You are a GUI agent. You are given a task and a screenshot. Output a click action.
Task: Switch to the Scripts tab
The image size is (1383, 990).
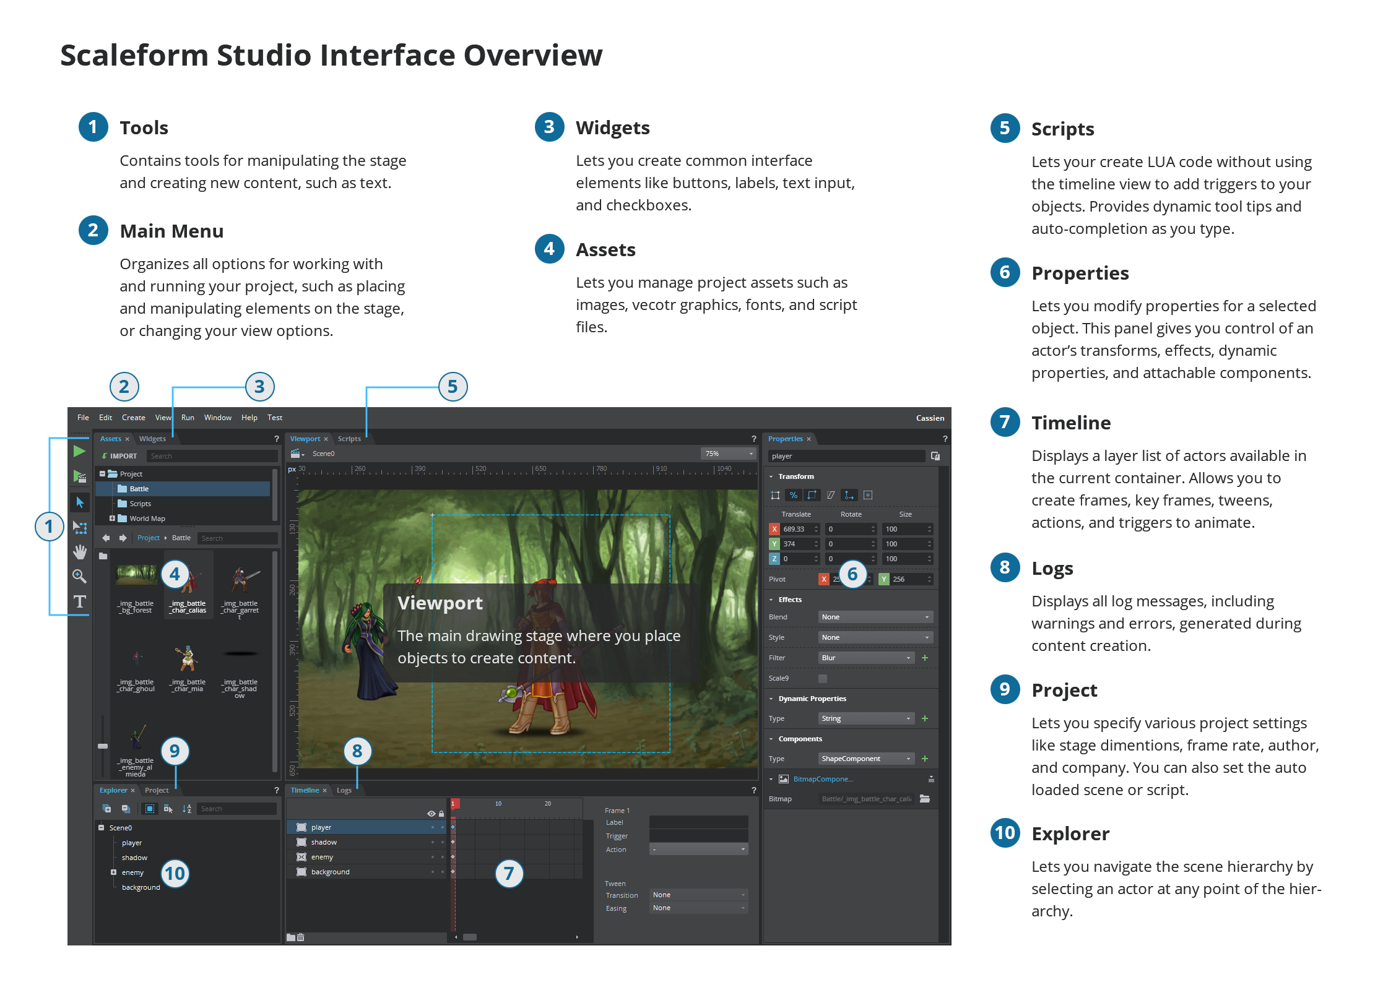[349, 439]
